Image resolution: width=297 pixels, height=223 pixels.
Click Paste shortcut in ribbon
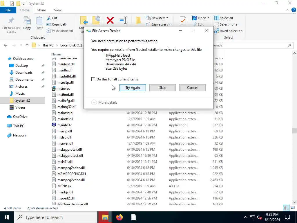60,31
